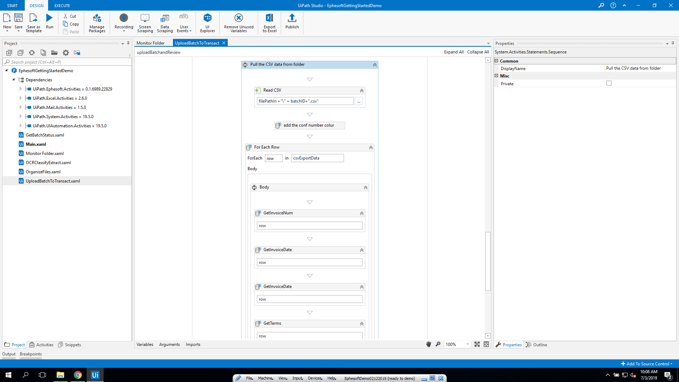This screenshot has width=679, height=382.
Task: Collapse the For Each Row activity
Action: click(x=371, y=147)
